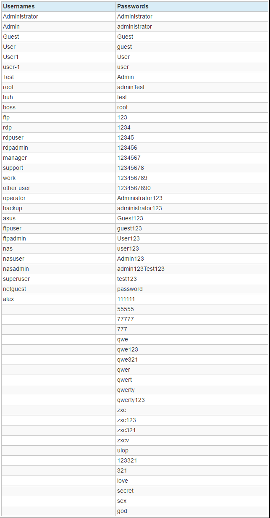Select the Administrator123 password cell
Viewport: 270px width, 518px height.
pyautogui.click(x=140, y=198)
